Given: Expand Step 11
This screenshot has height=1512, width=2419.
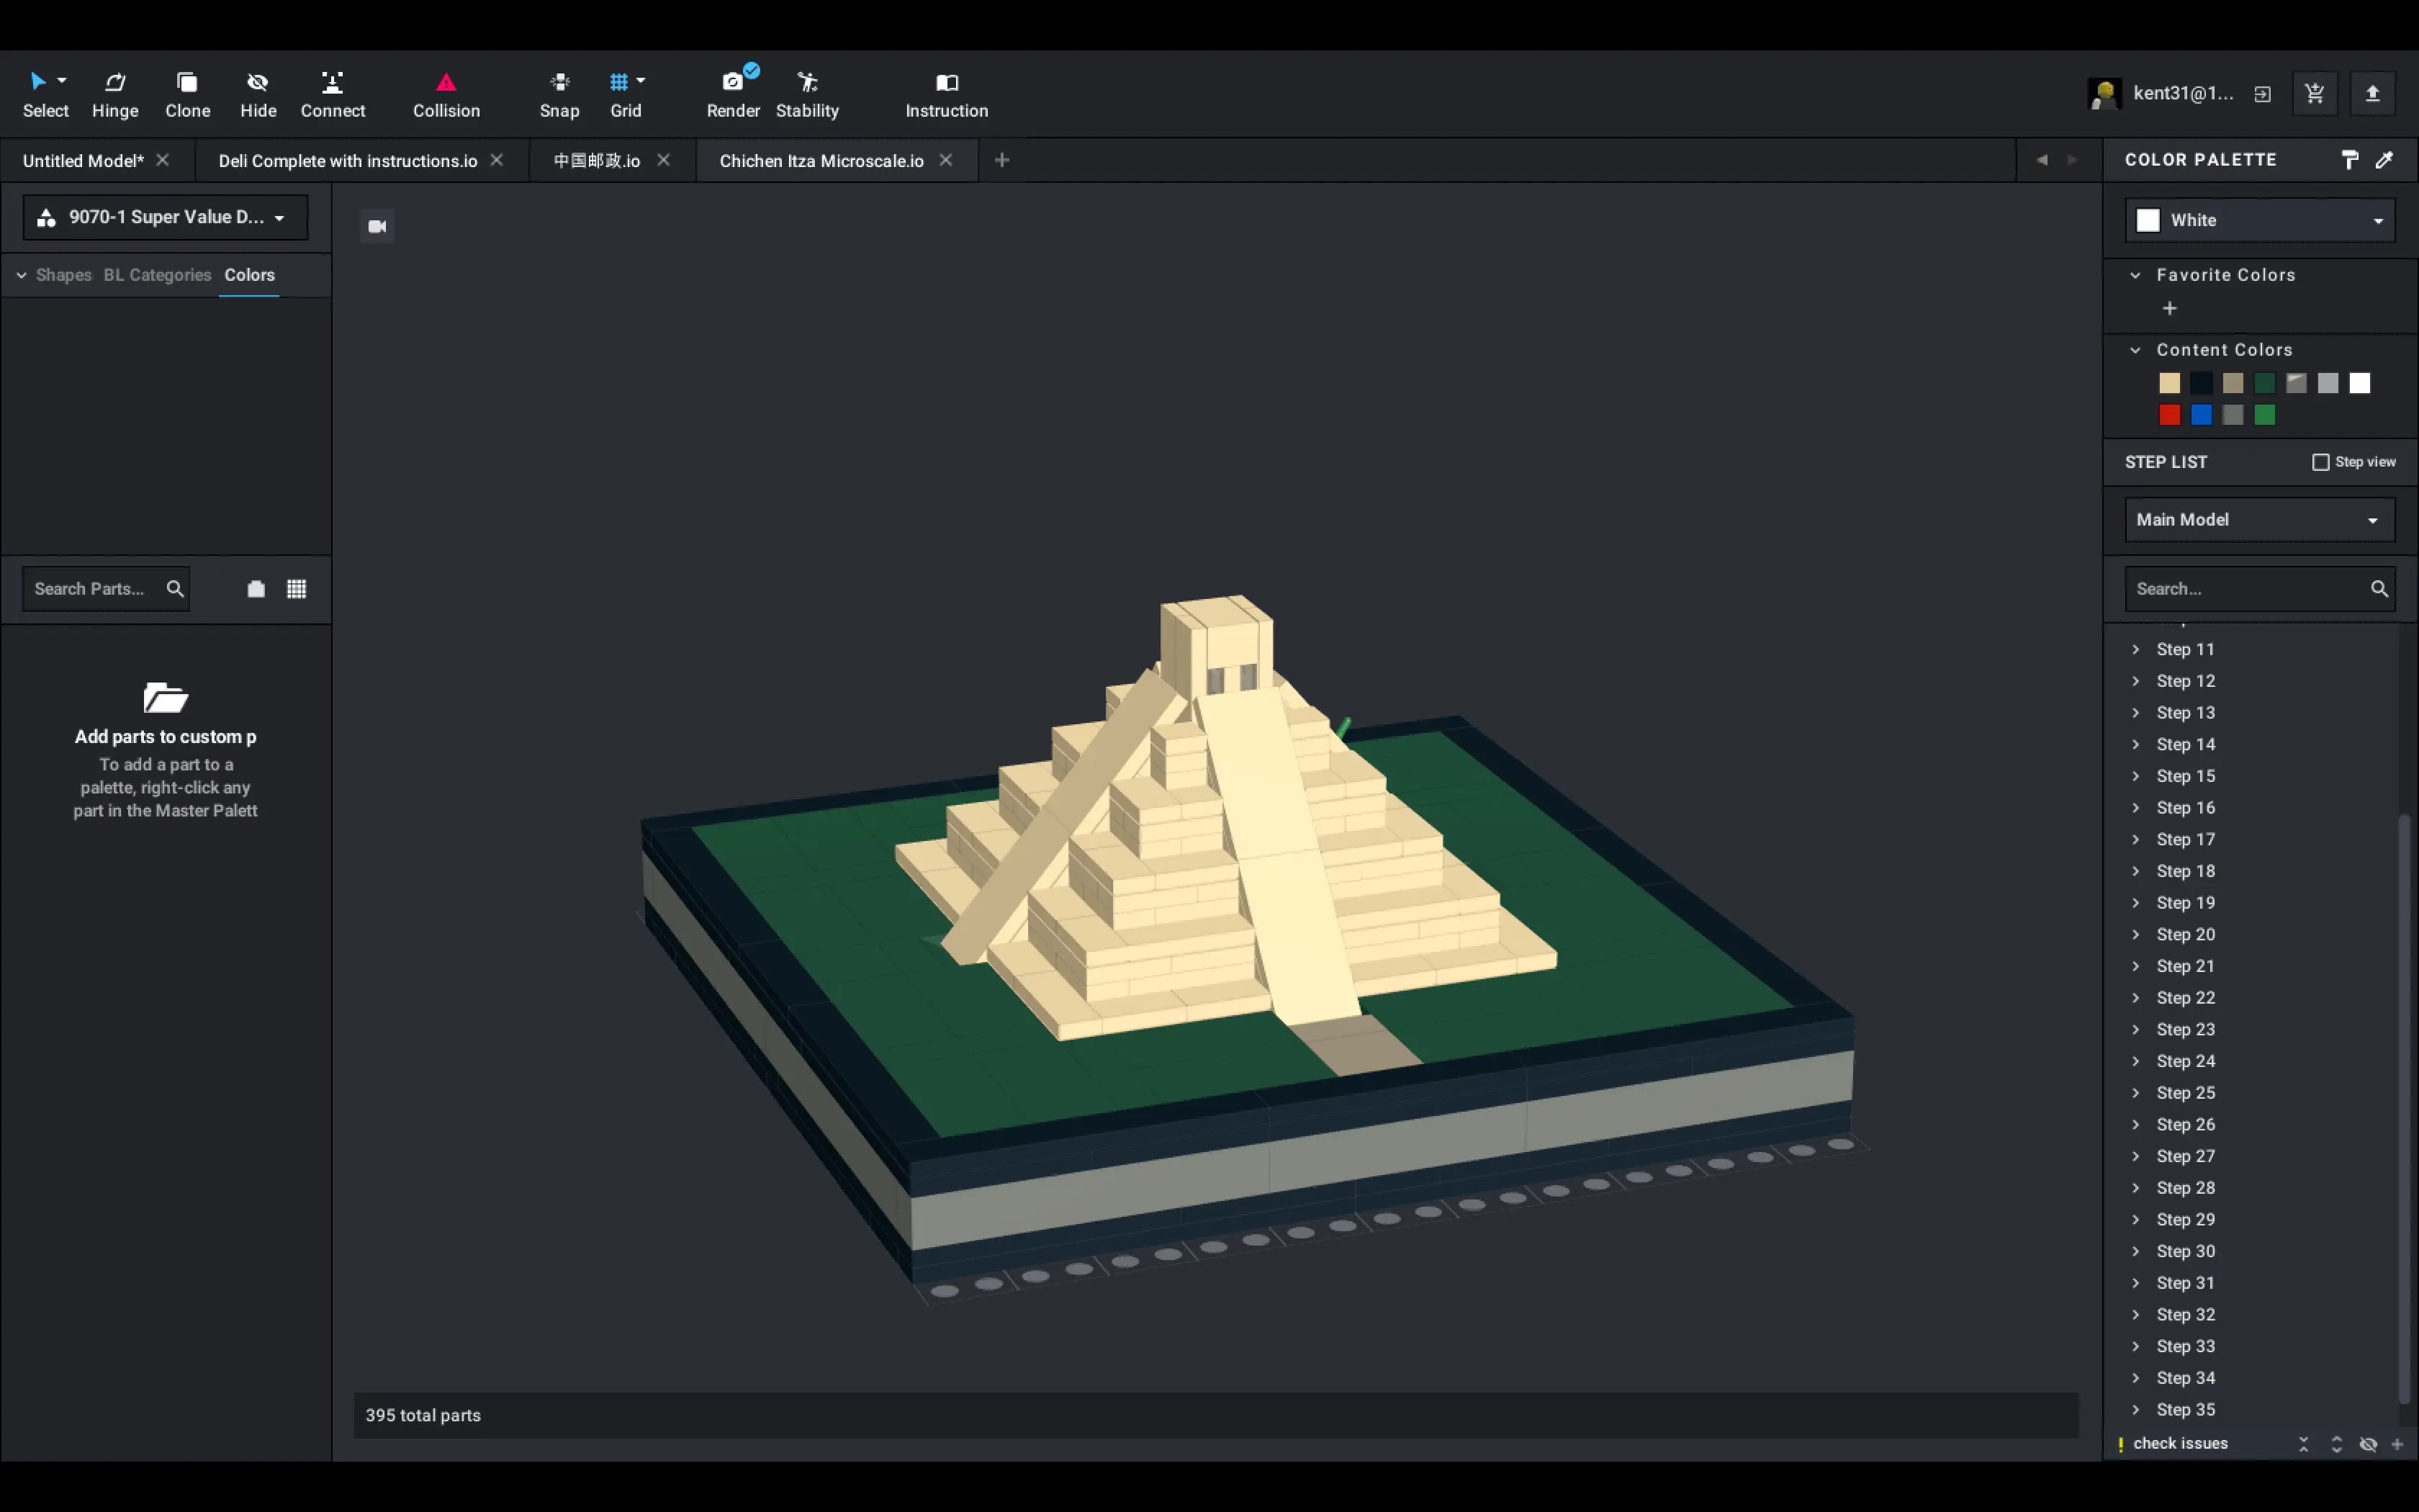Looking at the screenshot, I should point(2136,649).
